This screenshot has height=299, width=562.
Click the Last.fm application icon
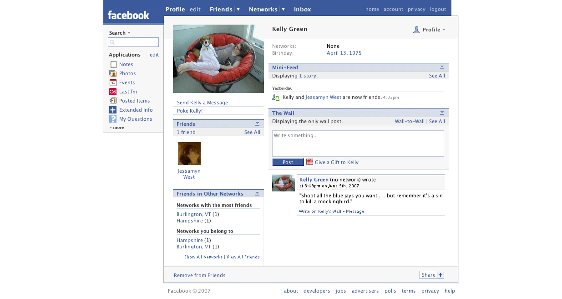(x=113, y=92)
